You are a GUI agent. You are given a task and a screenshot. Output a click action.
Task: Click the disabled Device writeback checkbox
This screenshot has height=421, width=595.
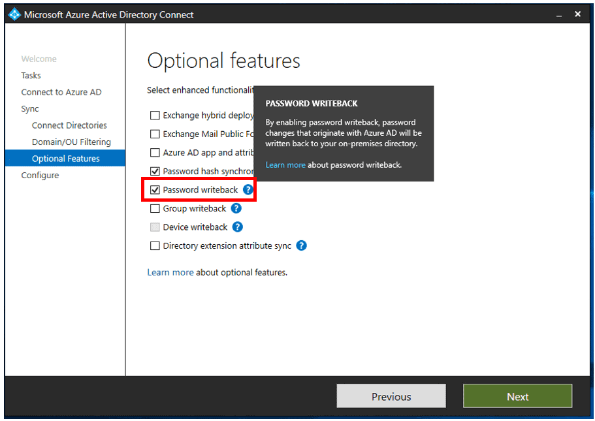click(x=155, y=226)
